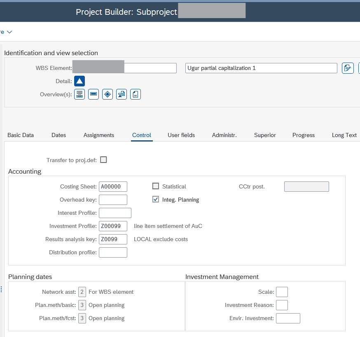This screenshot has width=360, height=337.
Task: Go to the Assignments tab
Action: (x=99, y=135)
